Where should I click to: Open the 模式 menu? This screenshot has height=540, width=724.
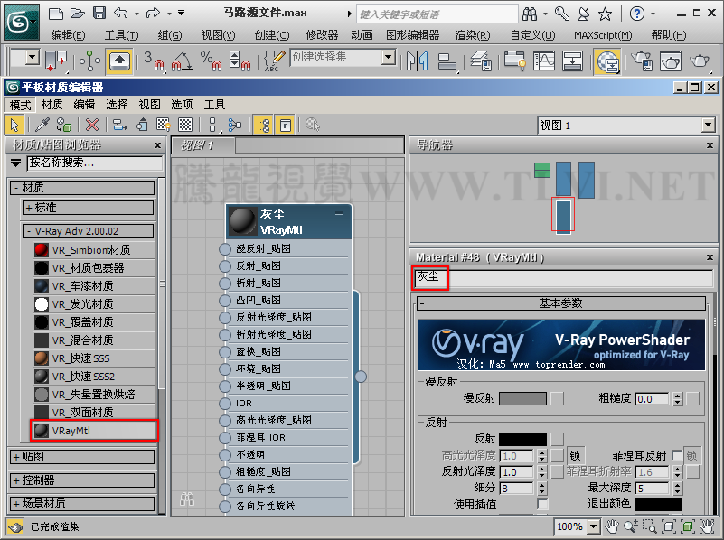click(20, 105)
